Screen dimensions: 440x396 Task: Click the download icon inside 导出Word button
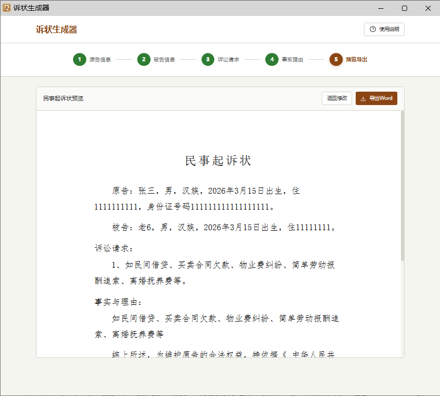(x=364, y=98)
